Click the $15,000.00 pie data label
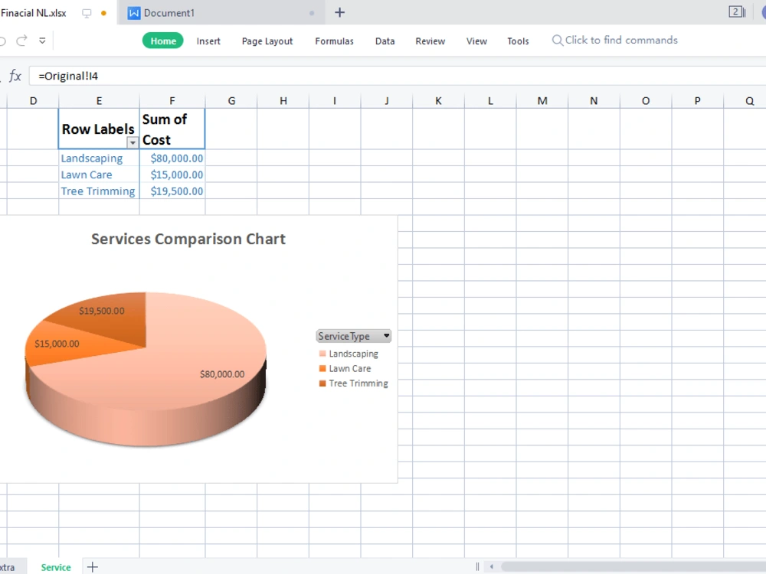 (x=57, y=344)
